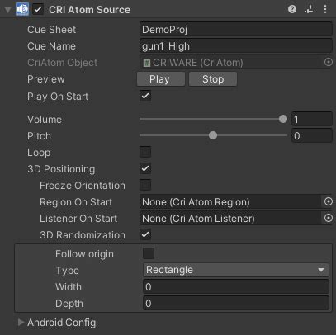Click the Freeze Orientation label
This screenshot has height=335, width=336.
click(83, 186)
